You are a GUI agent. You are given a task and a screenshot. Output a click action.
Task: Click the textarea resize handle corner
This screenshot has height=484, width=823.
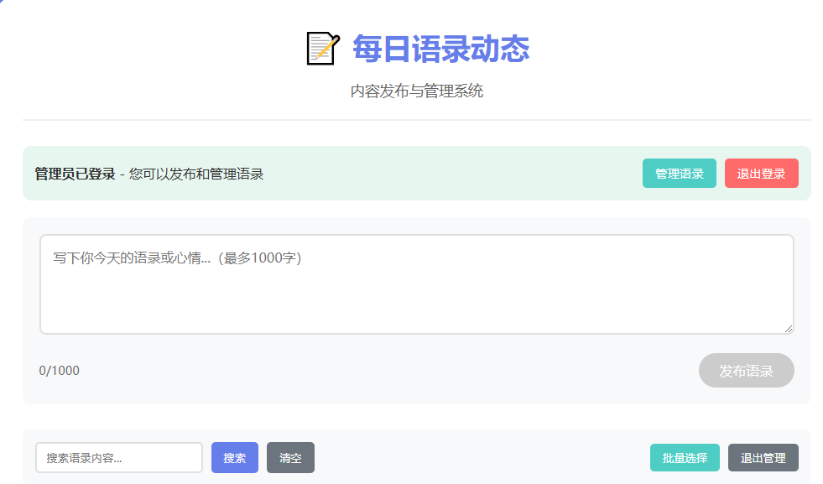coord(788,328)
